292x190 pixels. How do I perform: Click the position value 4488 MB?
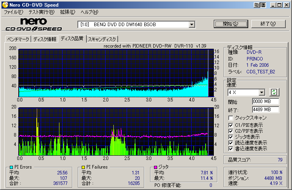pos(273,178)
